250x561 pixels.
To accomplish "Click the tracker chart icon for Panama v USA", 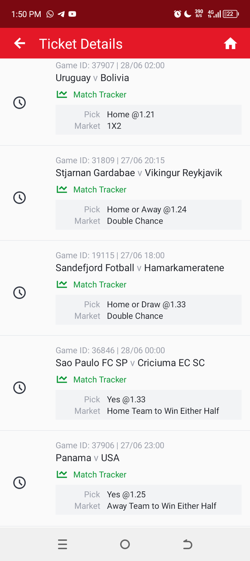I will tap(62, 474).
